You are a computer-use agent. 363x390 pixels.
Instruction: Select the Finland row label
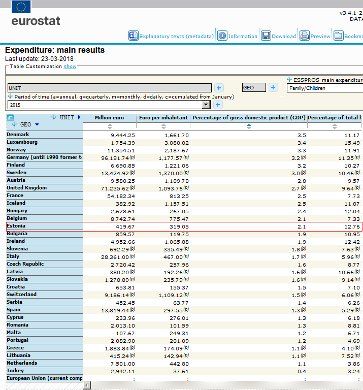(16, 165)
